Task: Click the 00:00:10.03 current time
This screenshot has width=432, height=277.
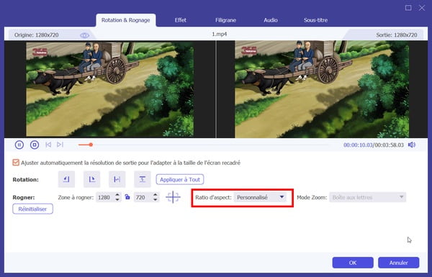Action: (x=358, y=145)
